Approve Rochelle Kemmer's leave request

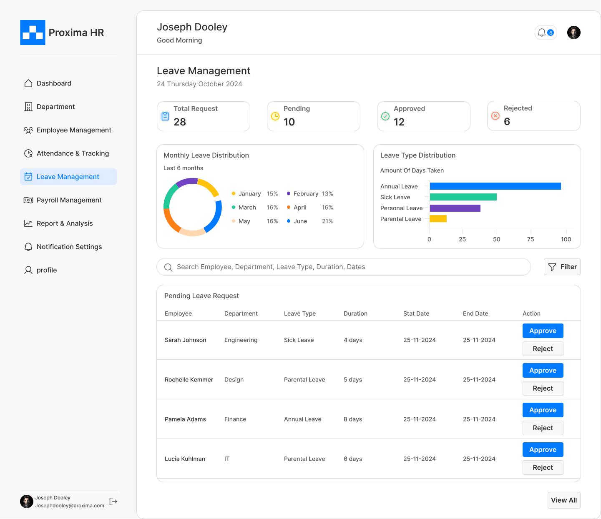[543, 371]
